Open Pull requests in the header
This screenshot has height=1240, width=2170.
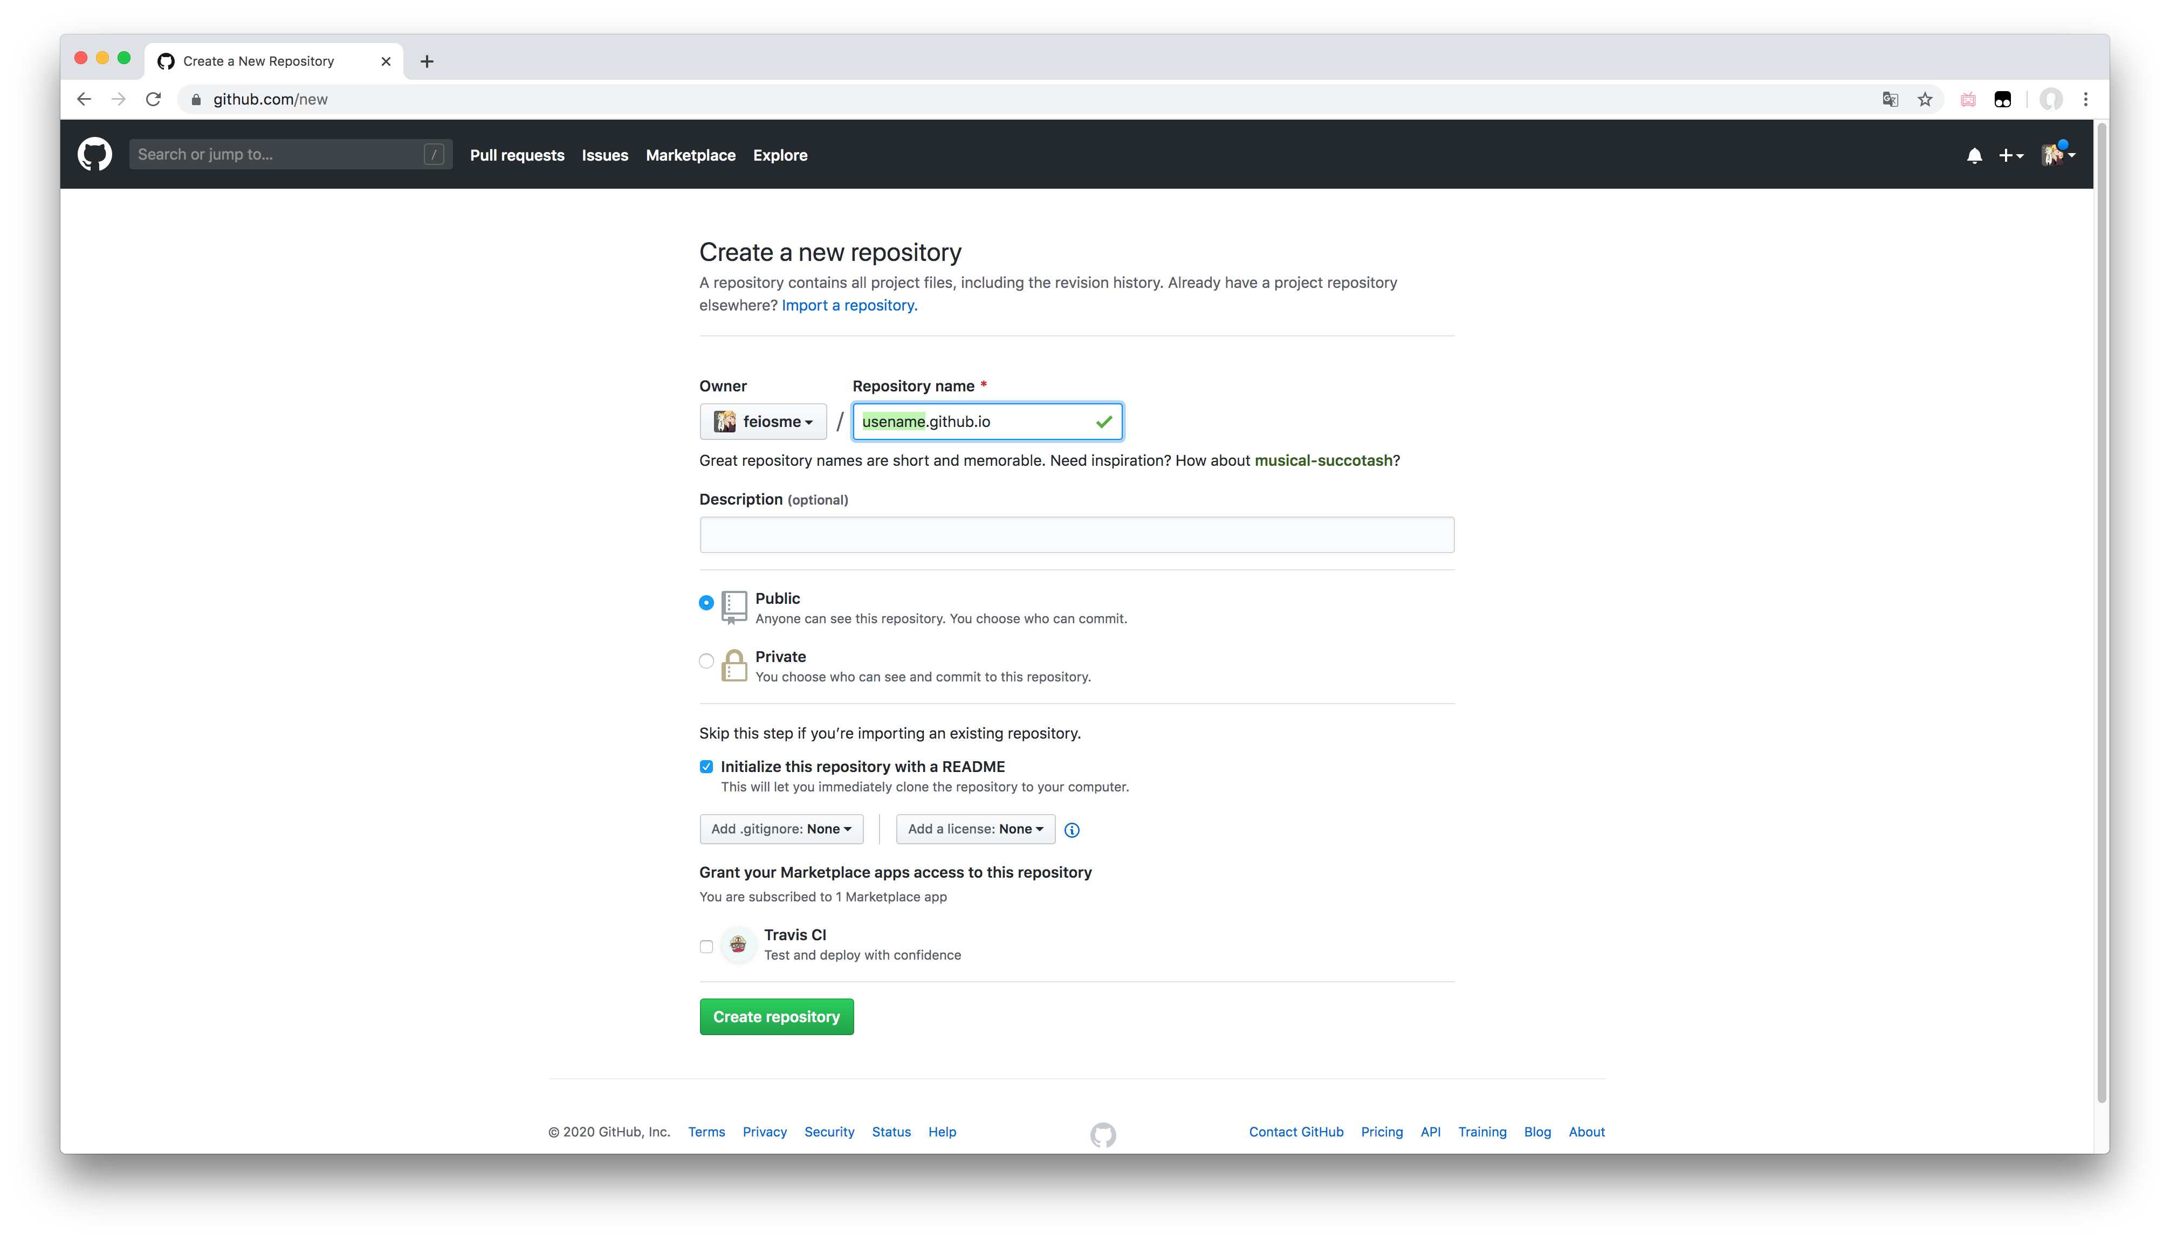(x=517, y=155)
